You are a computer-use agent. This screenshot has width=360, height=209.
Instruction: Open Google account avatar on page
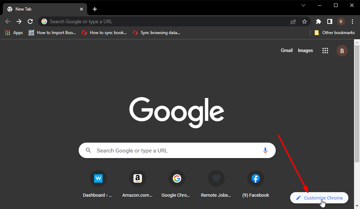click(342, 51)
